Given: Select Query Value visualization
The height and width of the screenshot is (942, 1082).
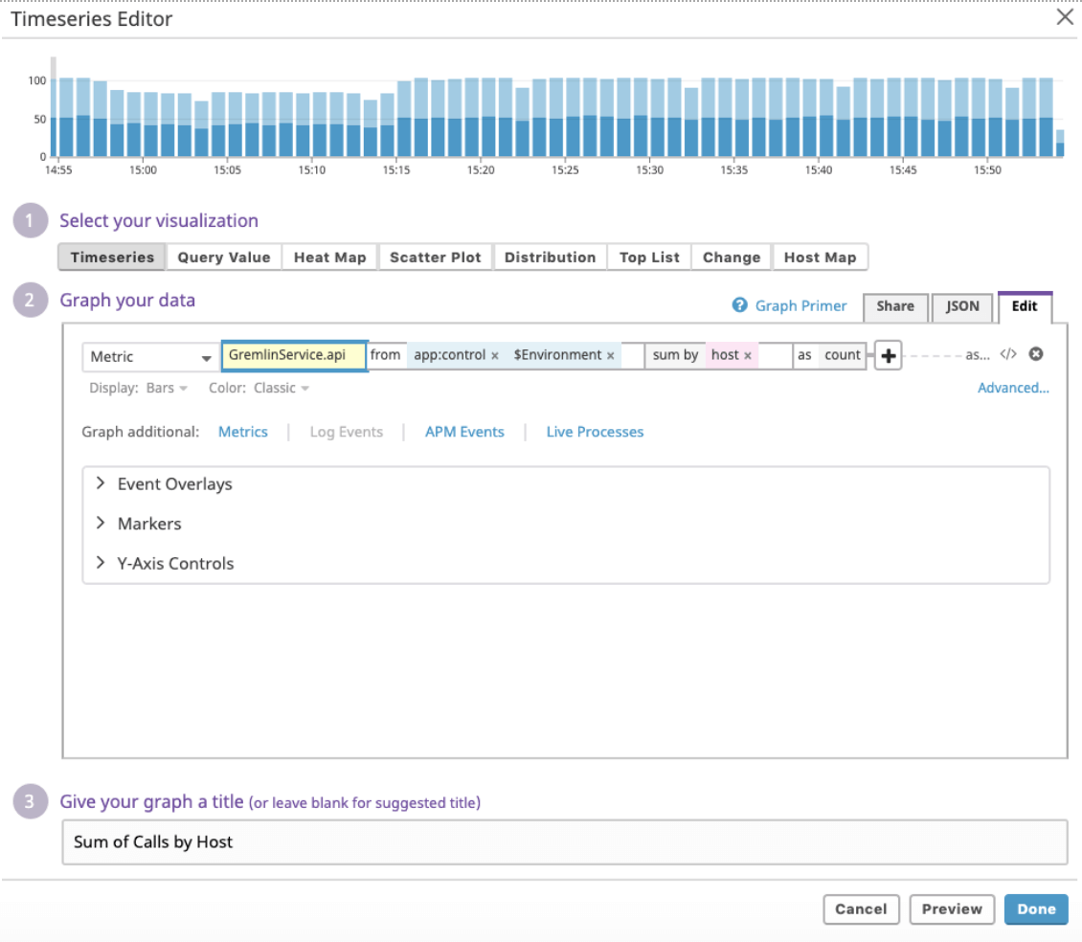Looking at the screenshot, I should [223, 258].
